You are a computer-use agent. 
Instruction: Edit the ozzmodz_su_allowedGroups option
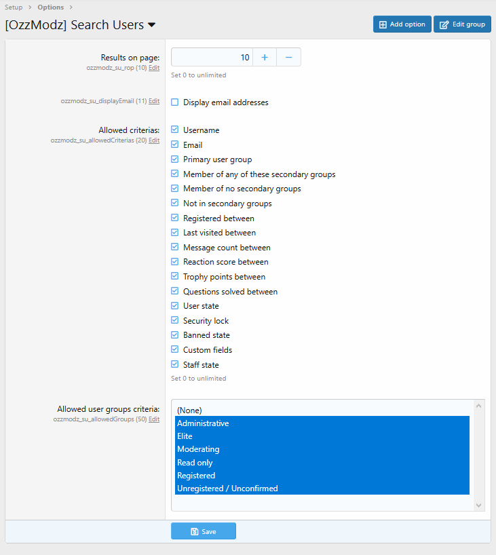pos(154,419)
